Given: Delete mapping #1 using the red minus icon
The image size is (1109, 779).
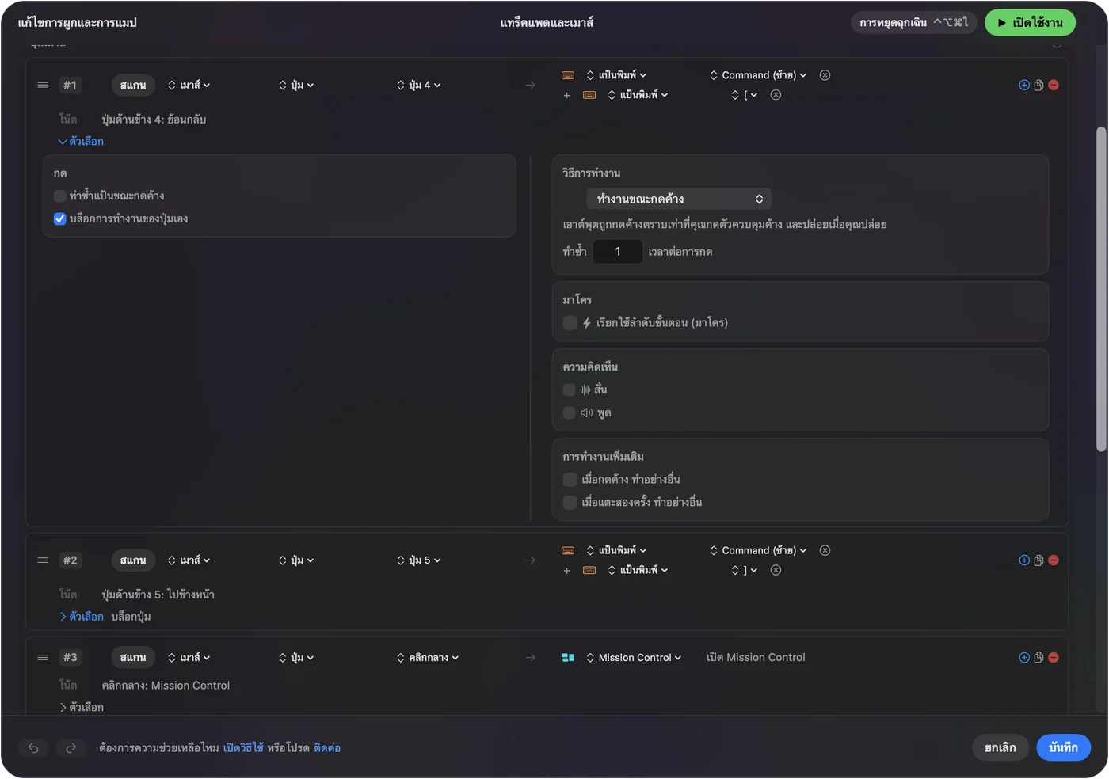Looking at the screenshot, I should point(1054,85).
